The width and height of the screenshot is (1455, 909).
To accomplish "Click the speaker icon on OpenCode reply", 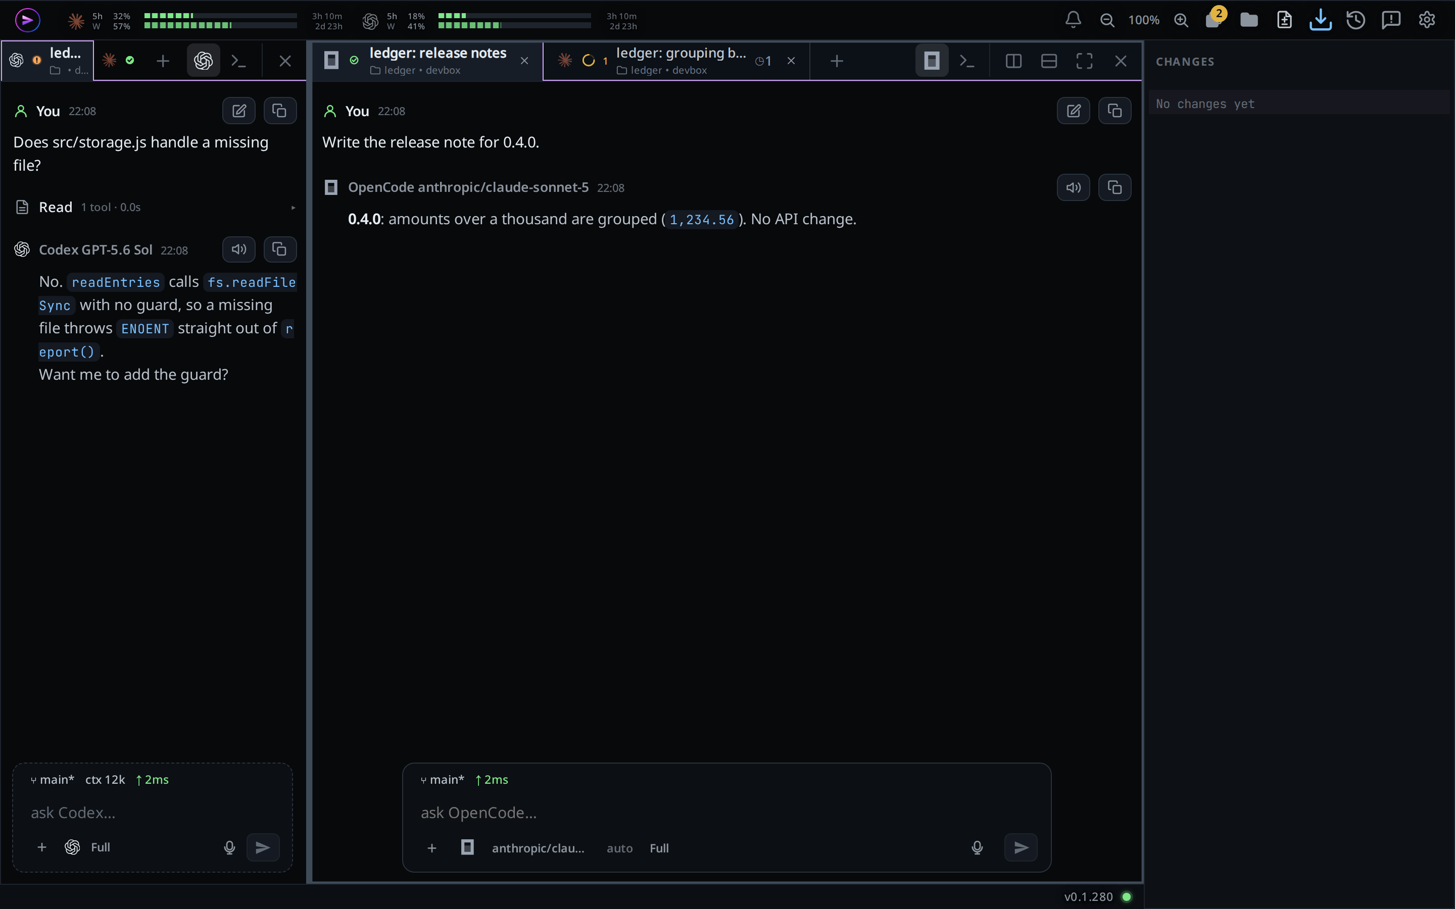I will [1073, 187].
